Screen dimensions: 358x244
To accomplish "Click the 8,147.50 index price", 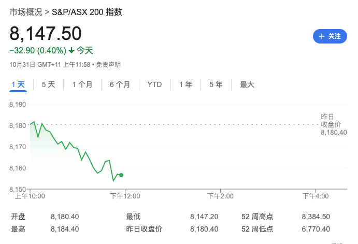I will 46,33.
